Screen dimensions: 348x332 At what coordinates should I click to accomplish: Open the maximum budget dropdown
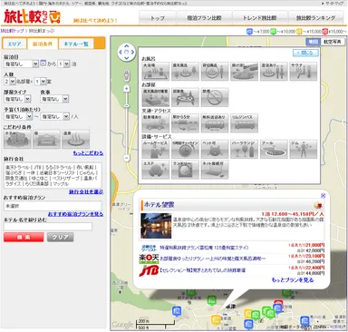pos(55,116)
